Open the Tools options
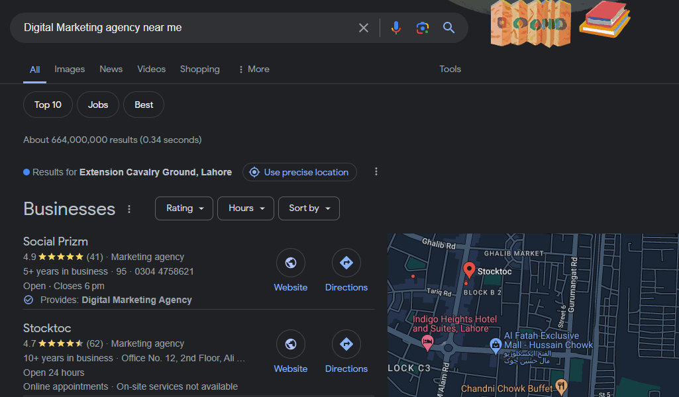Viewport: 679px width, 397px height. (x=450, y=69)
